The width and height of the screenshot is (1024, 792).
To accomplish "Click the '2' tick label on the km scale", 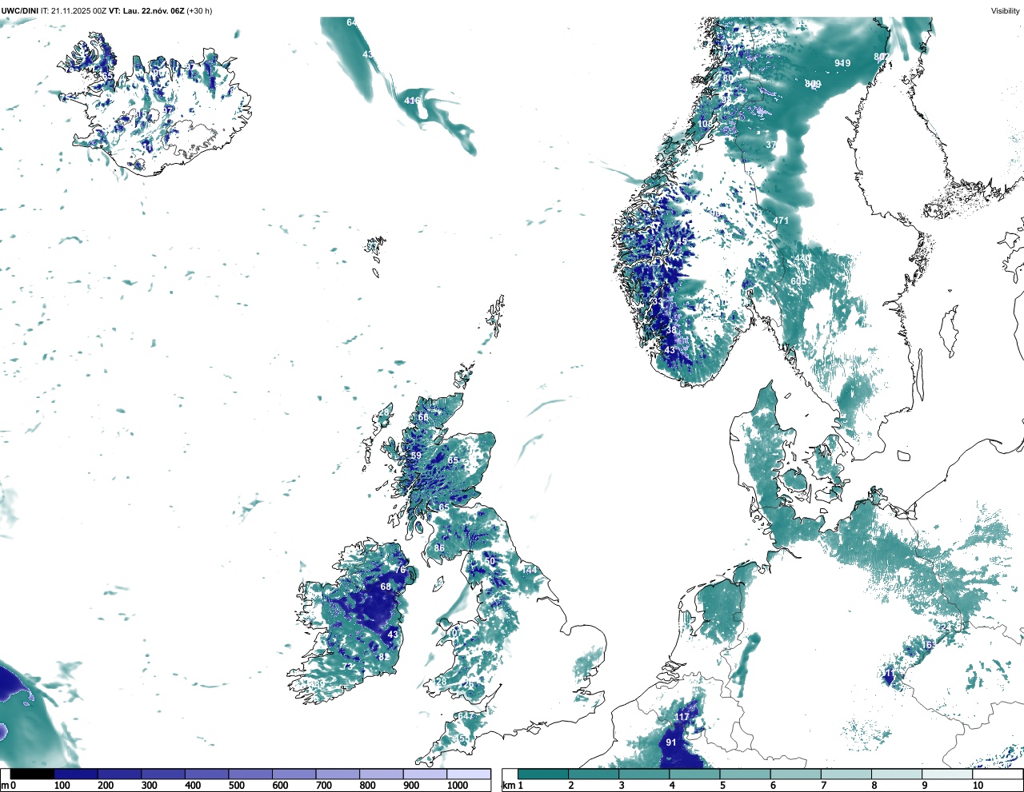I will tap(570, 786).
